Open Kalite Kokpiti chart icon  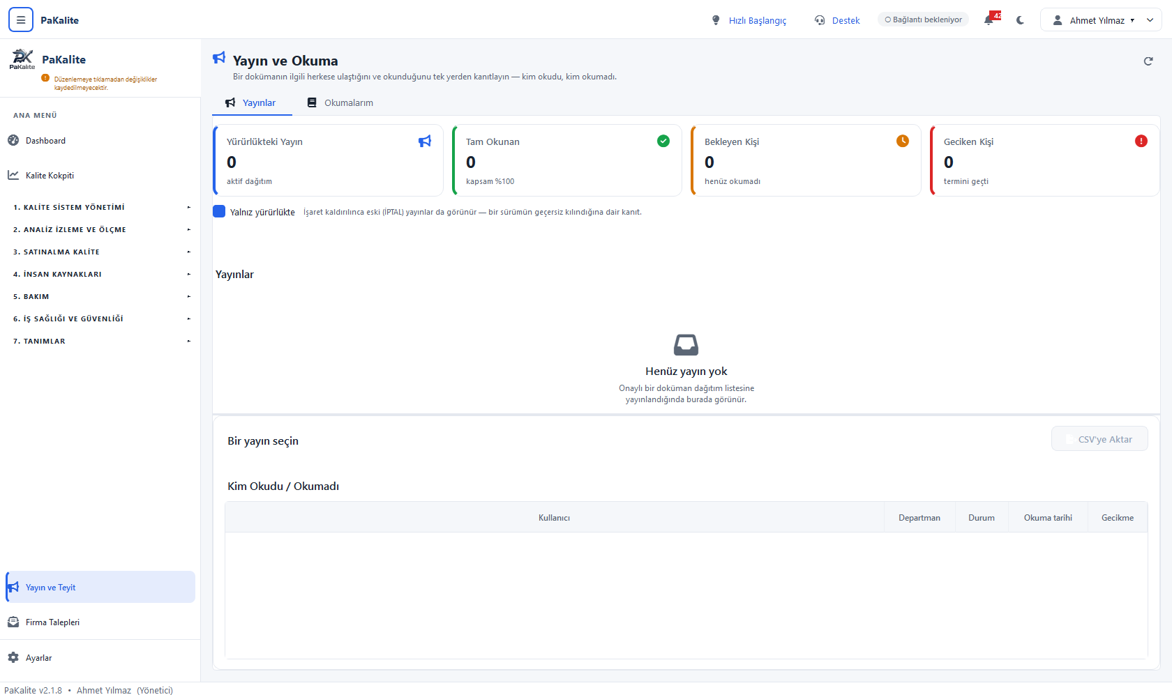(x=13, y=175)
